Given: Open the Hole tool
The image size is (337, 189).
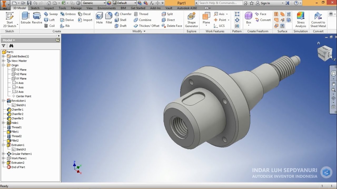Looking at the screenshot, I should [x=99, y=18].
